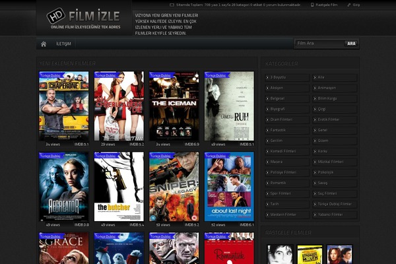Screen dimensions: 396x264
Task: Select the Aile category
Action: coord(335,78)
